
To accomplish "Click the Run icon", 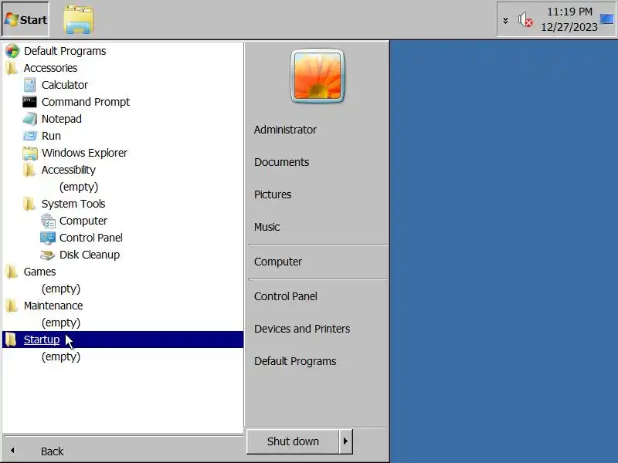I will coord(29,136).
